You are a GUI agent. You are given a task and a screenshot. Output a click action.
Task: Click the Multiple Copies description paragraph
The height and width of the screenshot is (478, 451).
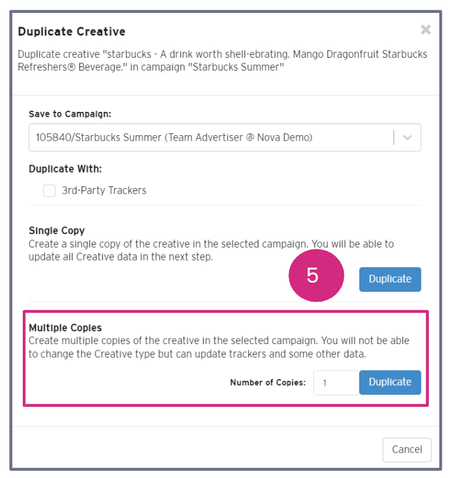[x=219, y=347]
